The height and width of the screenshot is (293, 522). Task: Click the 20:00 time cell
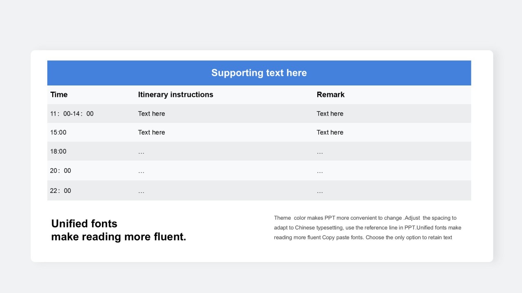tap(60, 171)
